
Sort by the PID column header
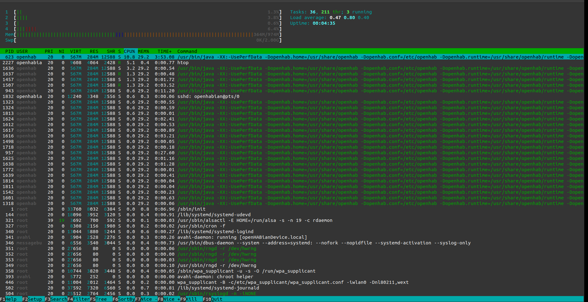point(9,51)
